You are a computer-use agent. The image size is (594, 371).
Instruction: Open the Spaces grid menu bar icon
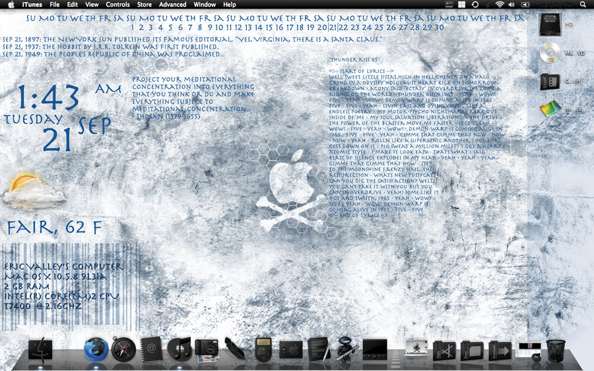(461, 5)
